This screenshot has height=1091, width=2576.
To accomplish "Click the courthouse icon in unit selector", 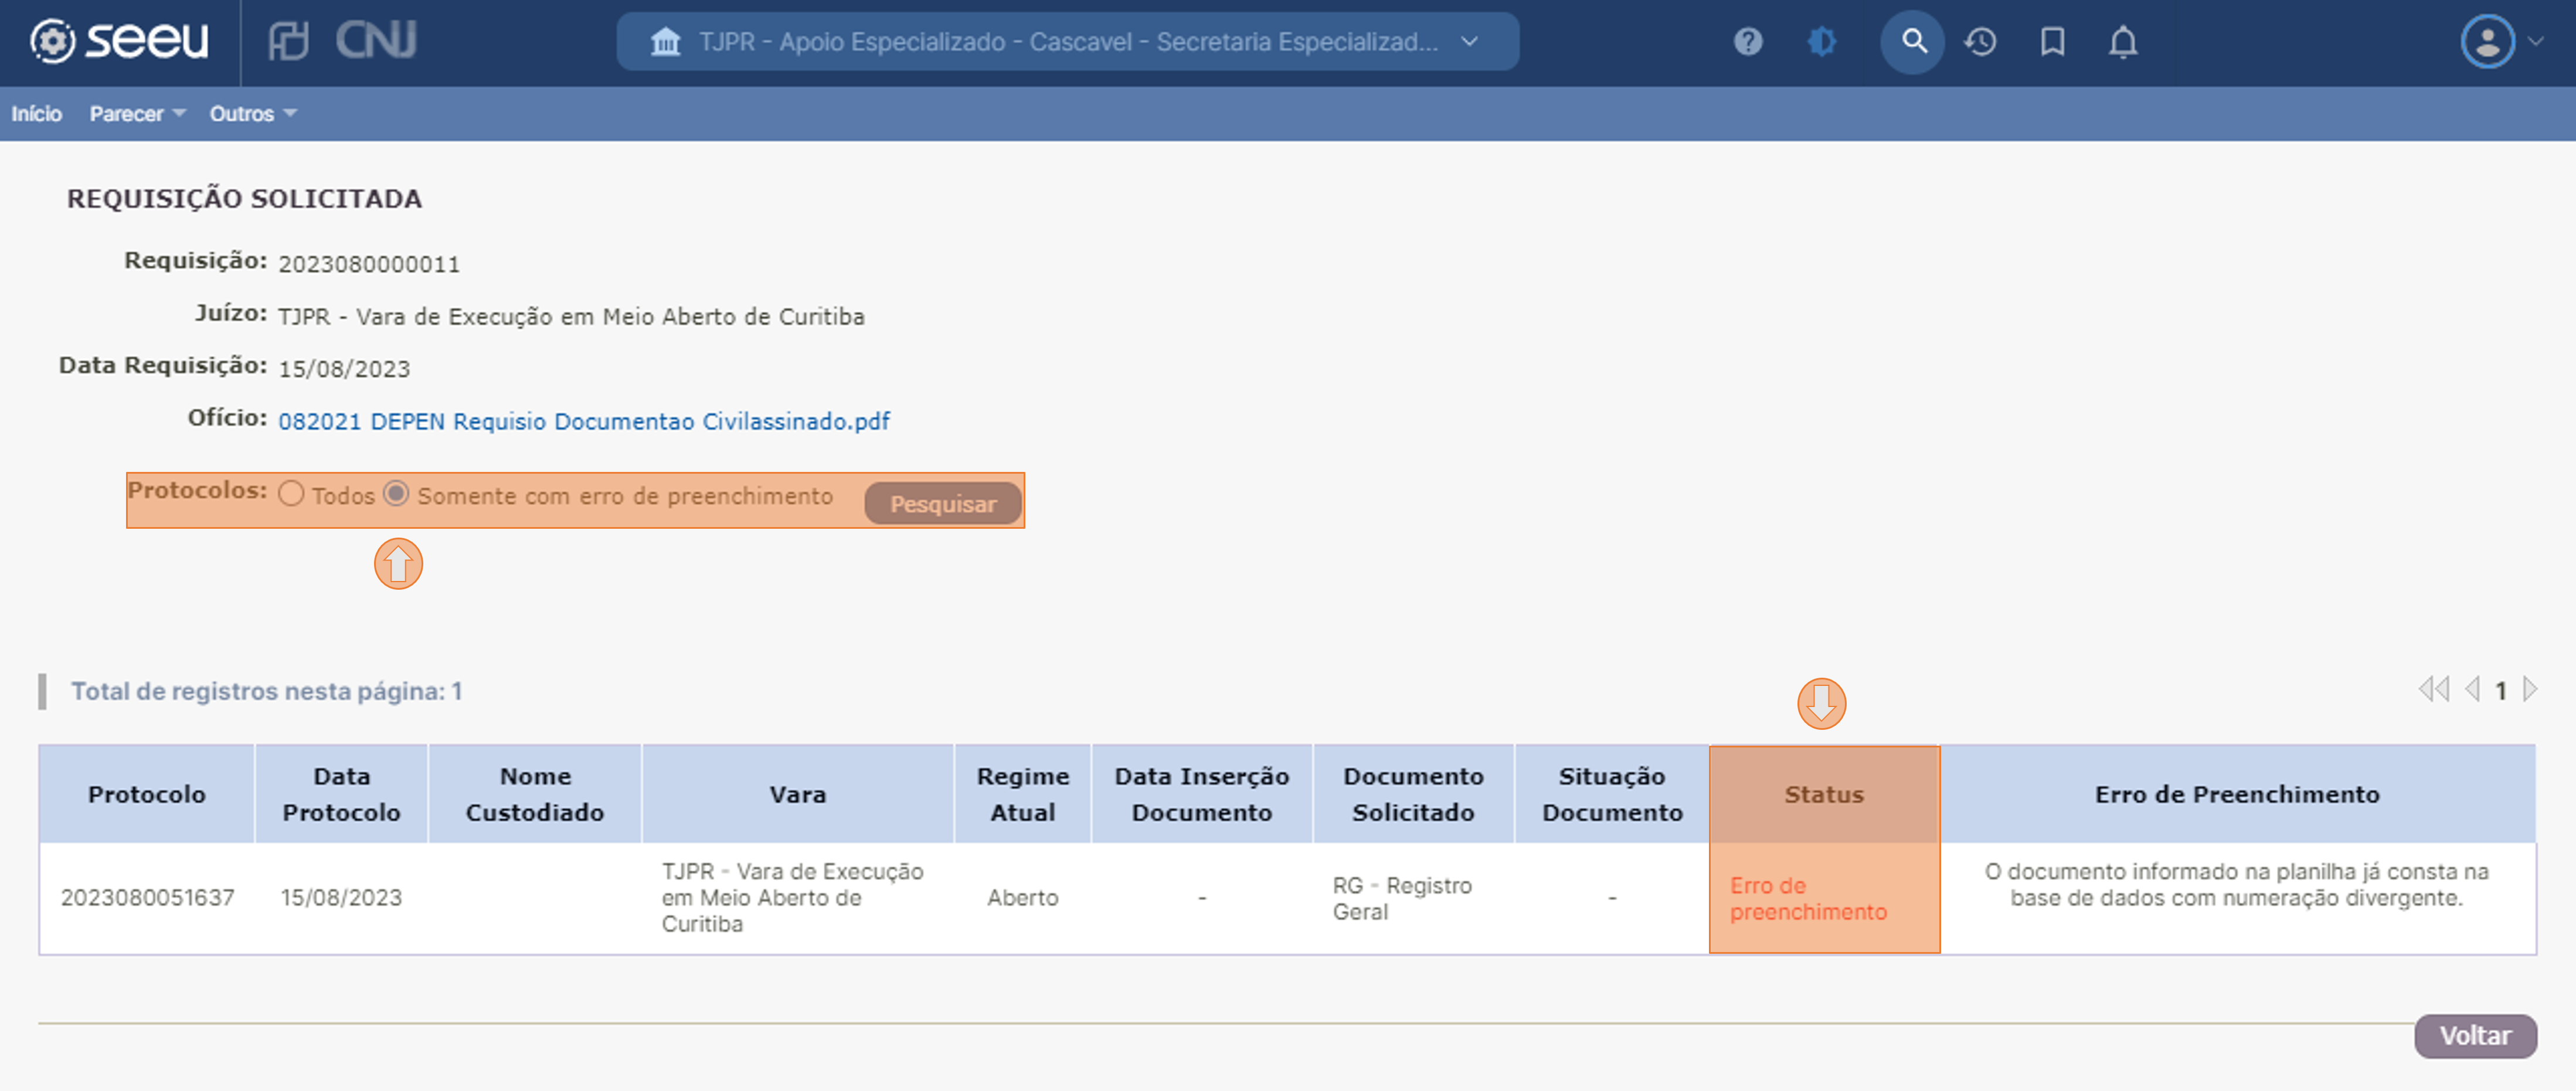I will 665,42.
